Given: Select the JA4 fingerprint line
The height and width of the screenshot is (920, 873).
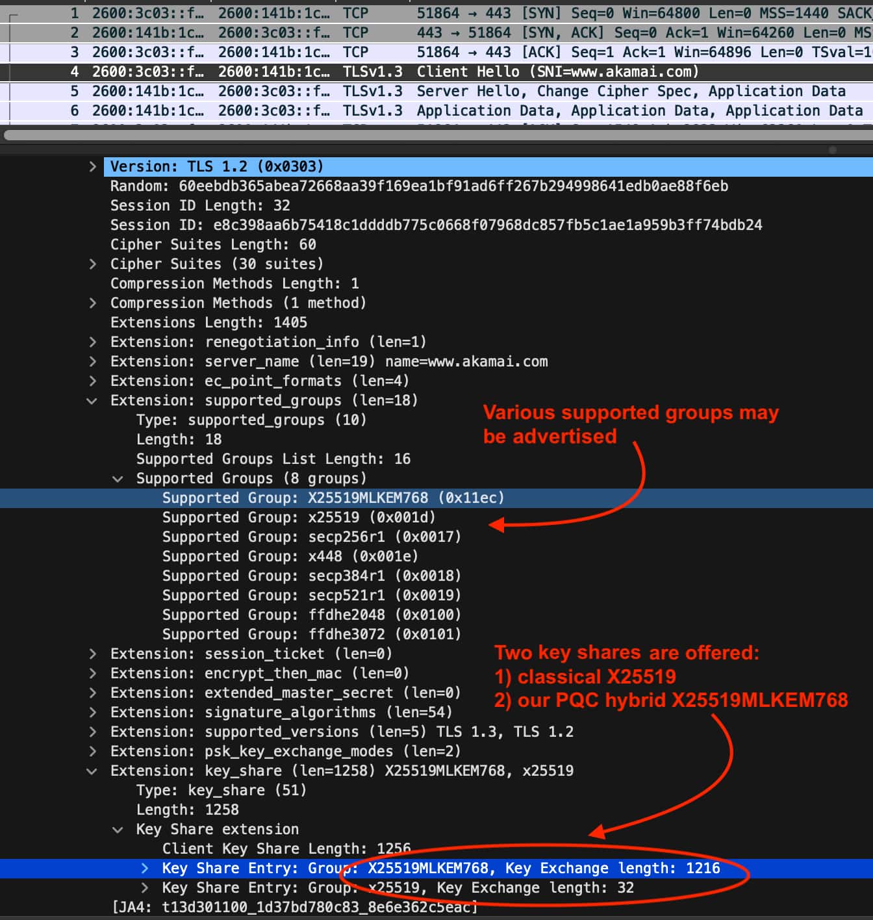Looking at the screenshot, I should tap(295, 907).
